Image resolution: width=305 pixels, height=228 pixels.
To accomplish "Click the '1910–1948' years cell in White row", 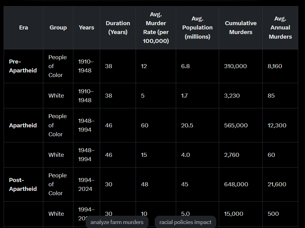I will [86, 96].
